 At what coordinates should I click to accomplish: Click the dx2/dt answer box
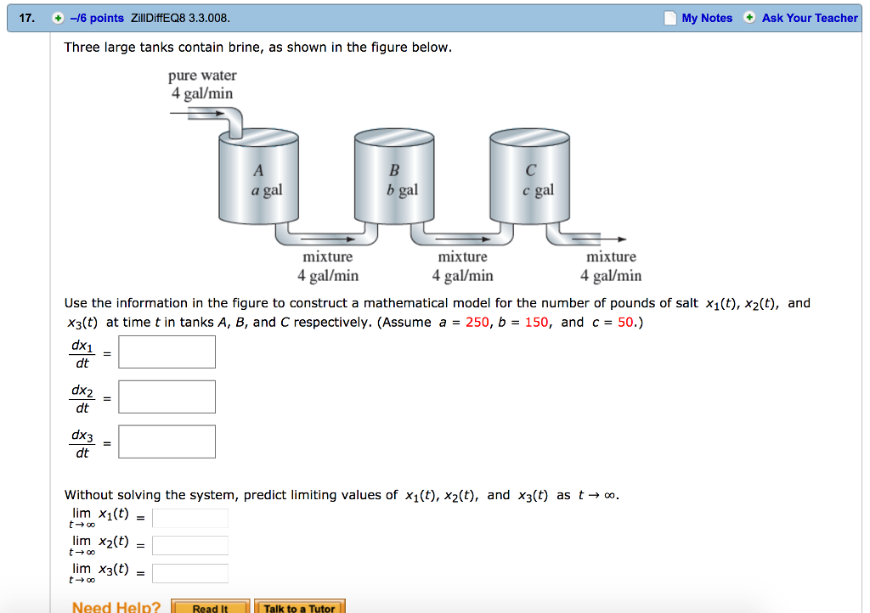point(167,396)
